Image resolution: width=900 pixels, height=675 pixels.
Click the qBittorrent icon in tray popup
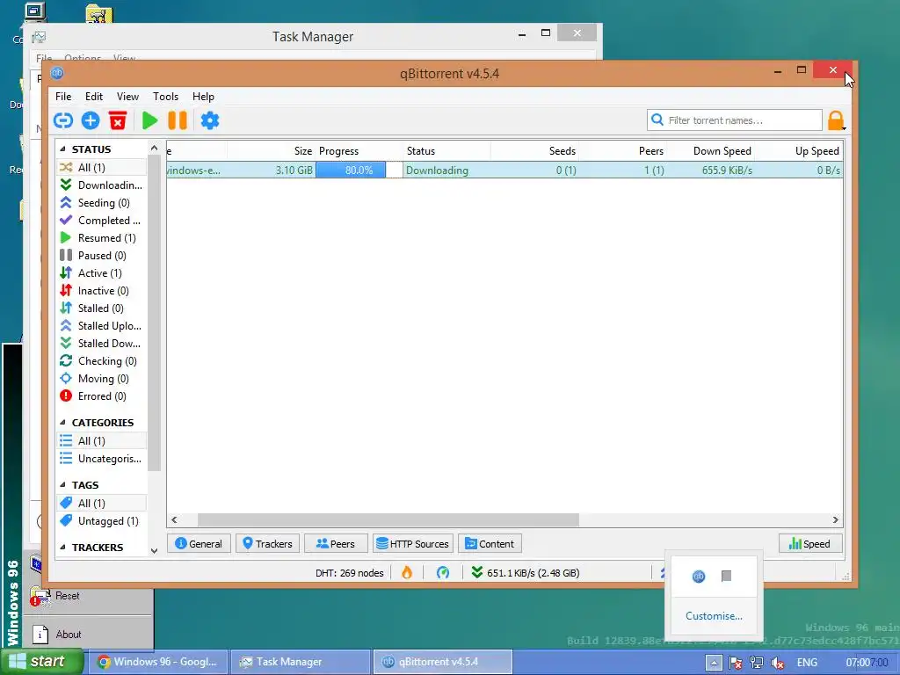[699, 577]
